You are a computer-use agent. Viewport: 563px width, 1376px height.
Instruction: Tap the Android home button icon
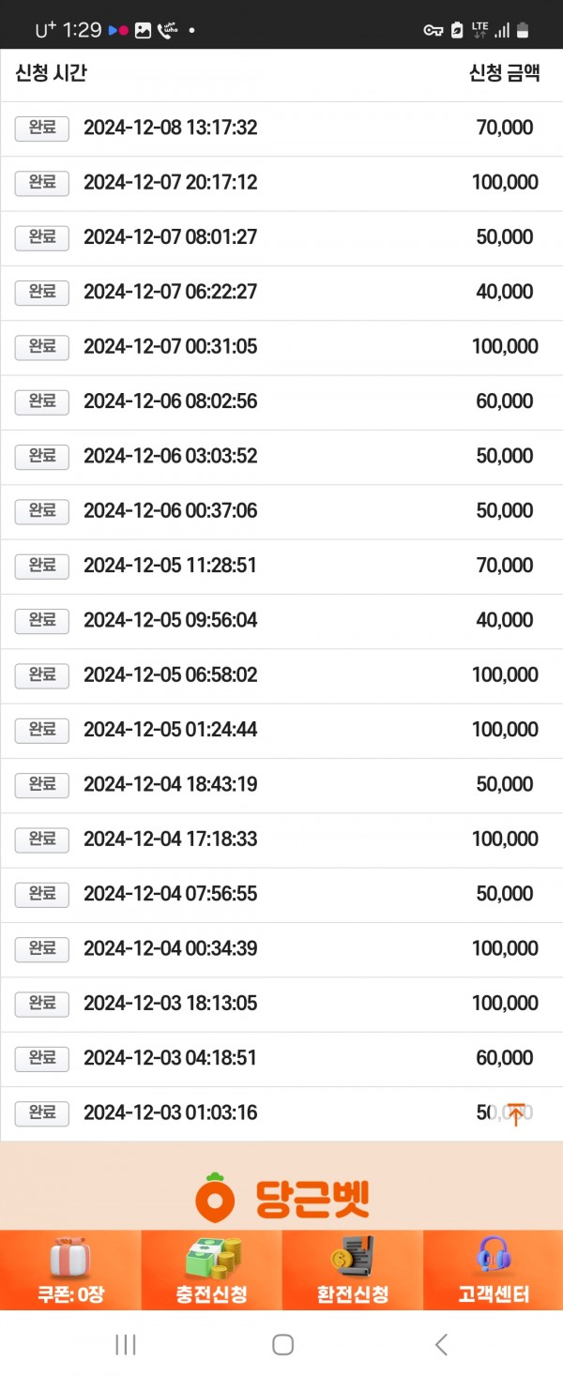(x=282, y=1344)
